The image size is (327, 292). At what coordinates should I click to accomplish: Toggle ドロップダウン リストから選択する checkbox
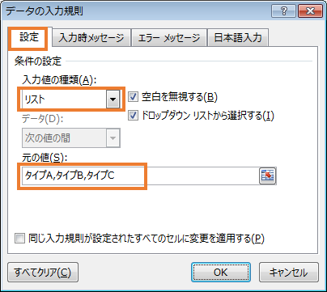click(133, 115)
